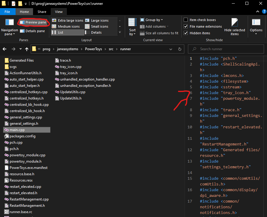Click the back navigation arrow

[5, 49]
